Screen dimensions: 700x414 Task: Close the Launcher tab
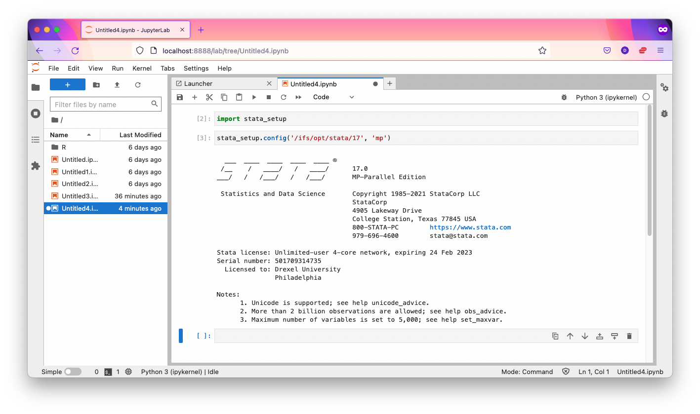pyautogui.click(x=269, y=84)
